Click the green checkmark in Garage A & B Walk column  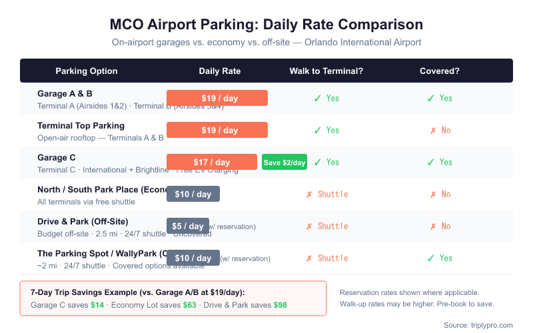pos(318,99)
